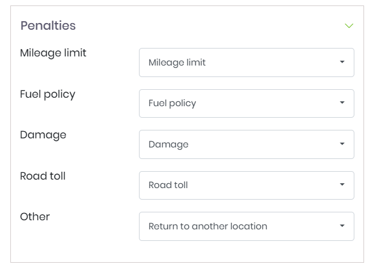The height and width of the screenshot is (267, 375).
Task: Collapse the Penalties section with green chevron
Action: click(349, 26)
